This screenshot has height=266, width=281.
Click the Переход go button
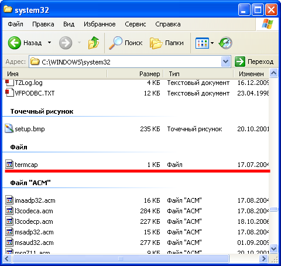[x=254, y=62]
